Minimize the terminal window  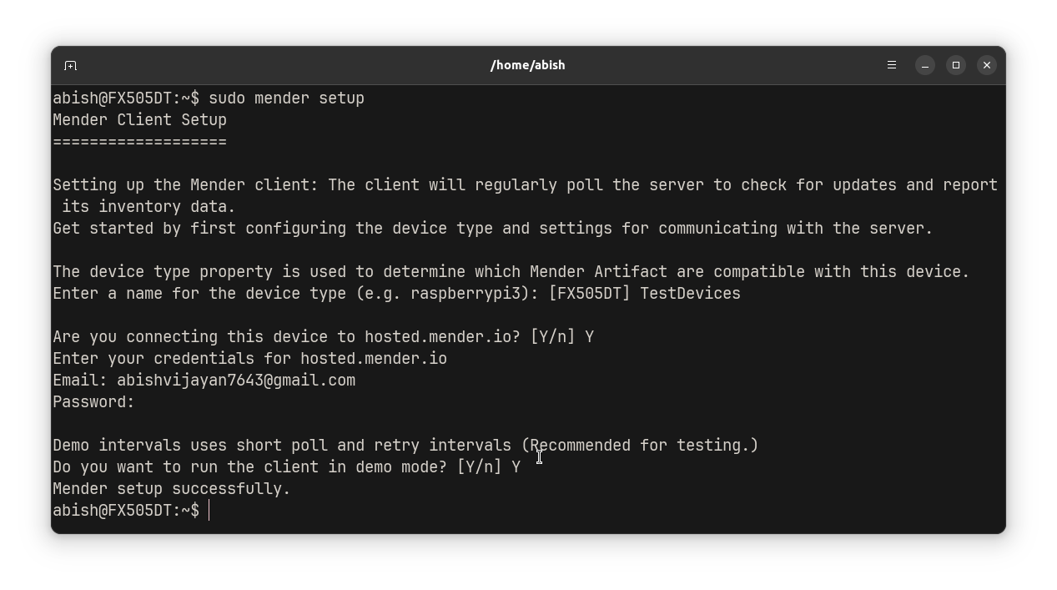tap(925, 65)
